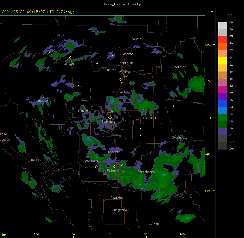Select the slate purple swatch above 0 label

[222, 132]
